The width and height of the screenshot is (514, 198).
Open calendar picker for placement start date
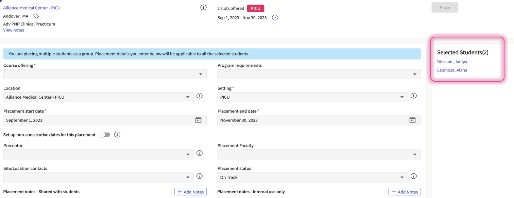pos(199,120)
